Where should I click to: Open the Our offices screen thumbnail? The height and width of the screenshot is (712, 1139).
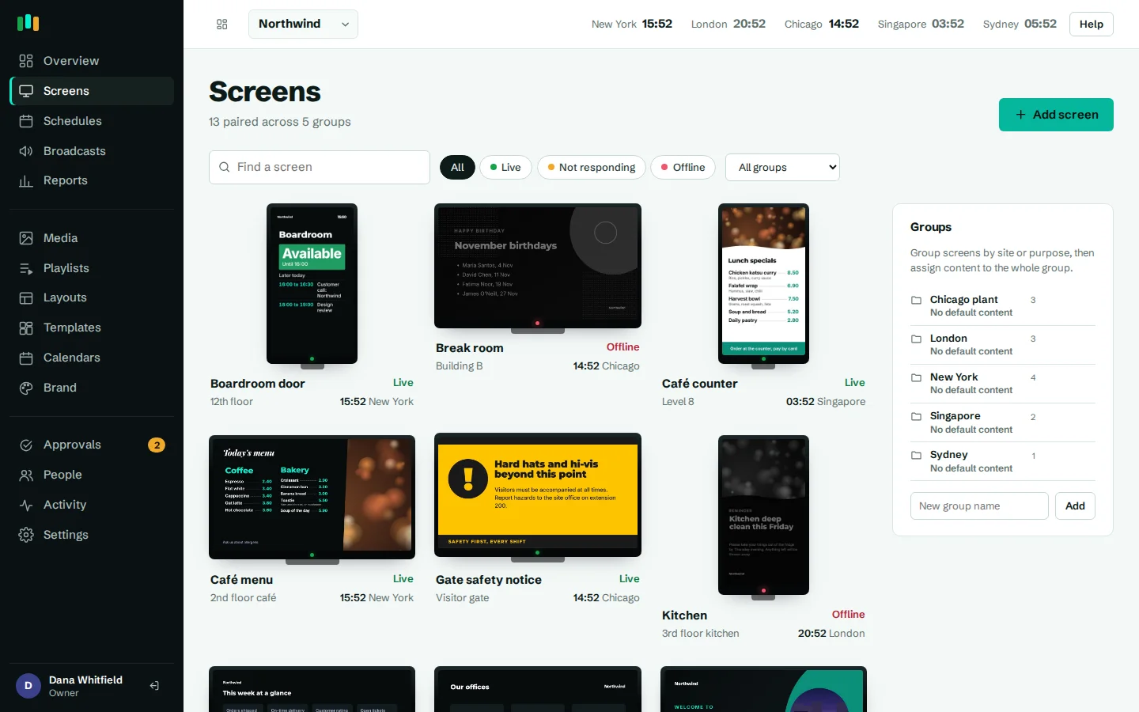(x=538, y=689)
